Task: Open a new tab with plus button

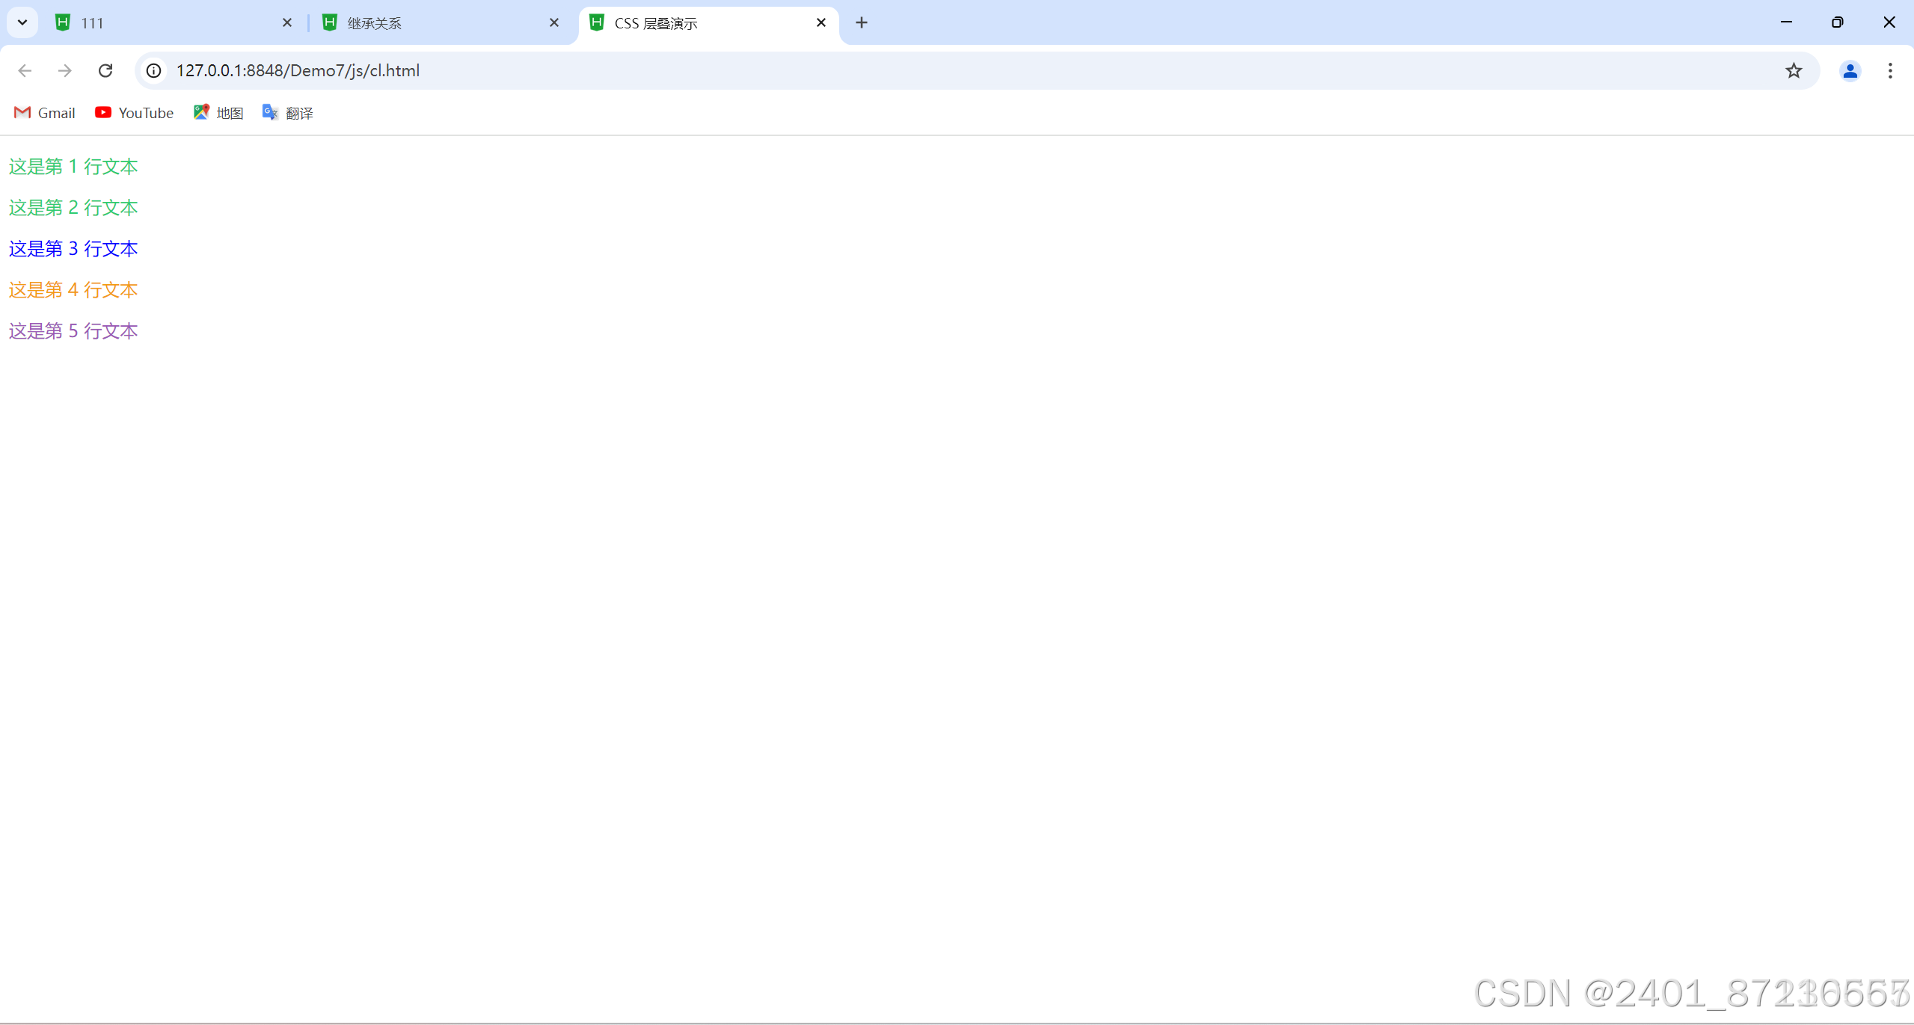Action: (862, 22)
